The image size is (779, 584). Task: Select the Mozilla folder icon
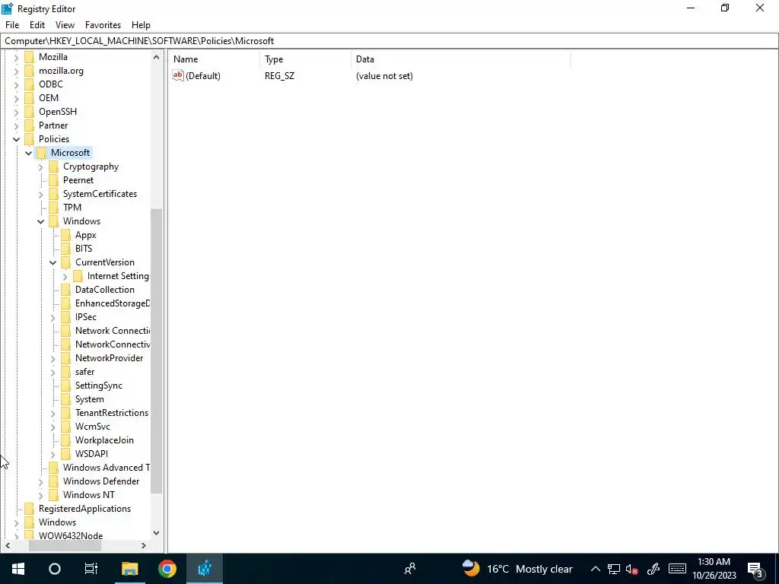coord(30,56)
